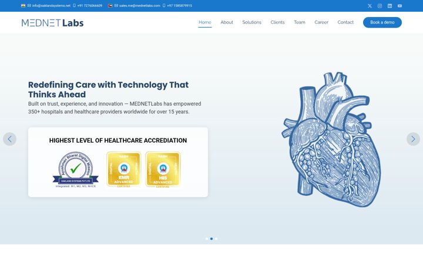Open the X (Twitter) social icon
Image resolution: width=423 pixels, height=264 pixels.
pyautogui.click(x=370, y=6)
